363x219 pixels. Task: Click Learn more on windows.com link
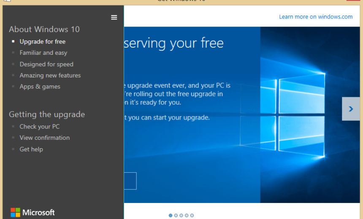click(x=316, y=17)
